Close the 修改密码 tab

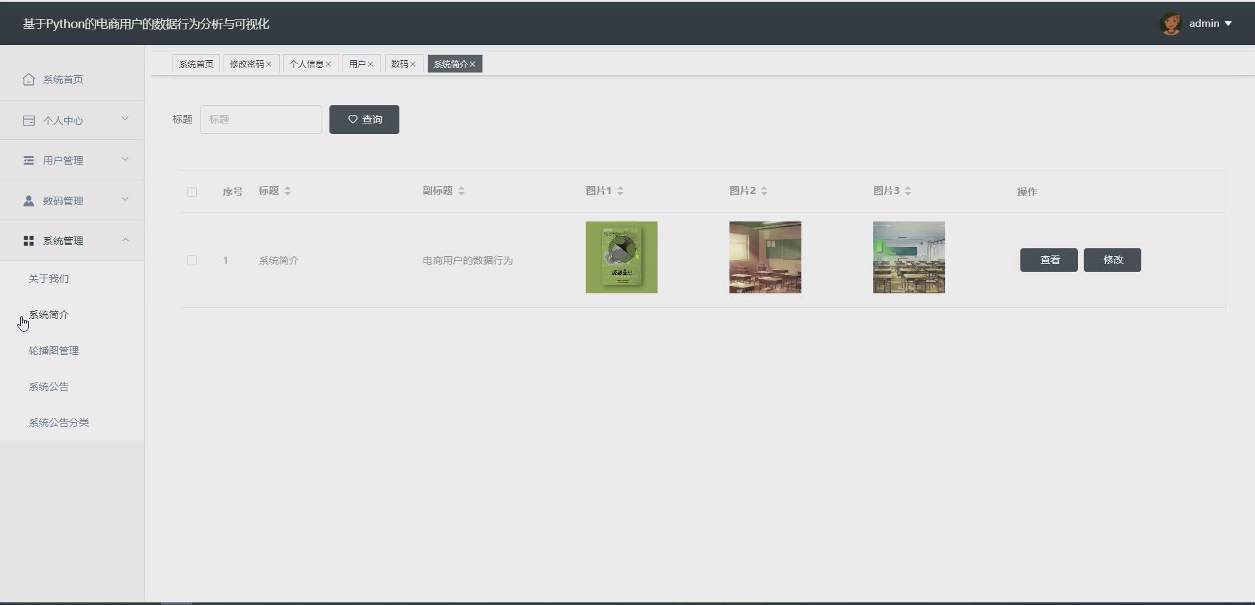click(269, 64)
